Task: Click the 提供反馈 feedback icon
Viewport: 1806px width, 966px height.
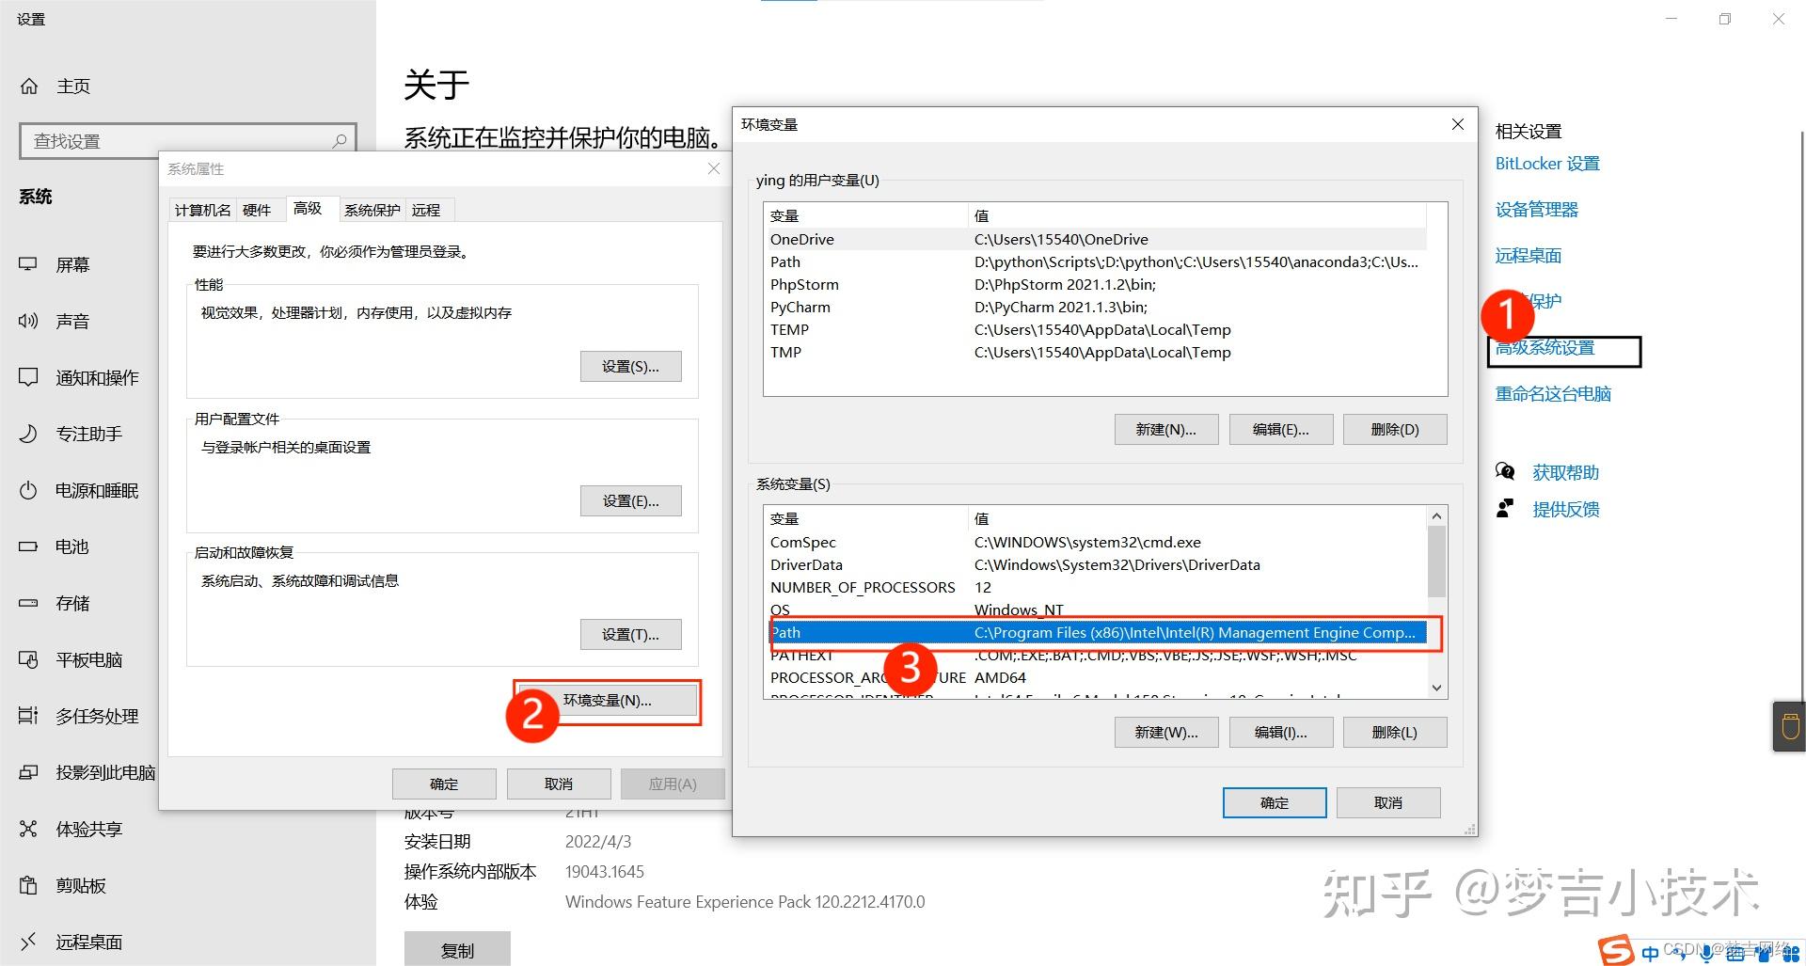Action: click(1505, 508)
